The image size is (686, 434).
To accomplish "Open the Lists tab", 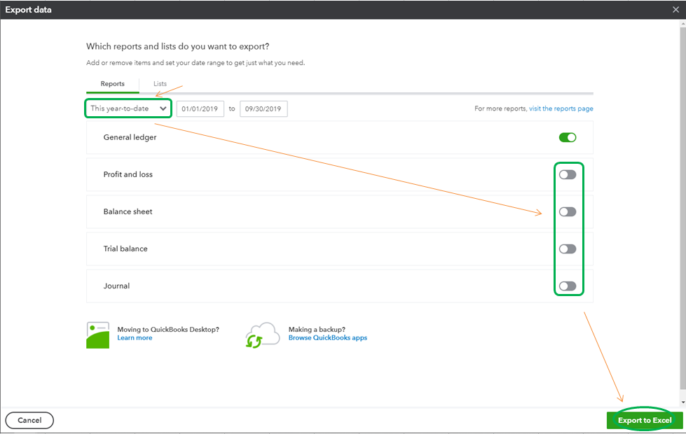I will pyautogui.click(x=160, y=84).
